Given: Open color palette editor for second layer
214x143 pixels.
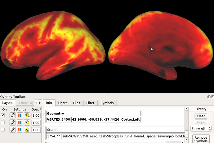Looking at the screenshot, I should click(20, 123).
